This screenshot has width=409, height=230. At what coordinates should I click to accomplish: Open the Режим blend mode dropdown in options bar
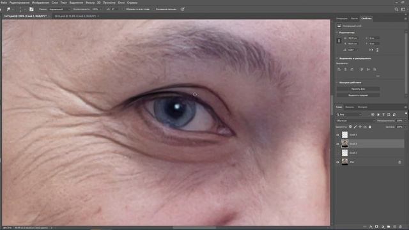(x=59, y=9)
